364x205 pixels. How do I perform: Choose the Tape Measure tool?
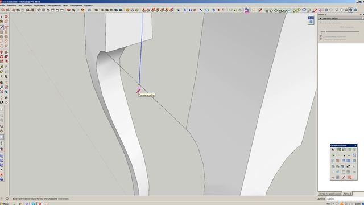pos(2,67)
